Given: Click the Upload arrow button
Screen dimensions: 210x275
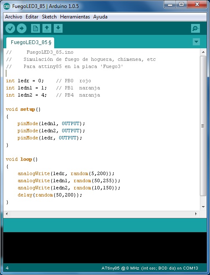Looking at the screenshot, I should coord(21,29).
